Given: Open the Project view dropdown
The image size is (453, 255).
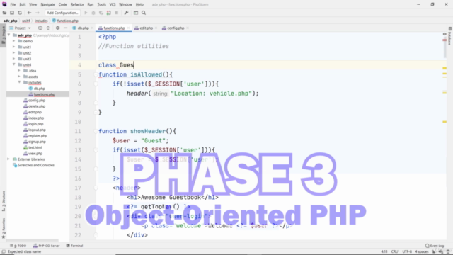Looking at the screenshot, I should [20, 28].
